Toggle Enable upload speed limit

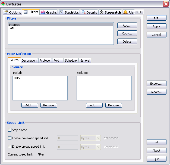tap(10, 147)
